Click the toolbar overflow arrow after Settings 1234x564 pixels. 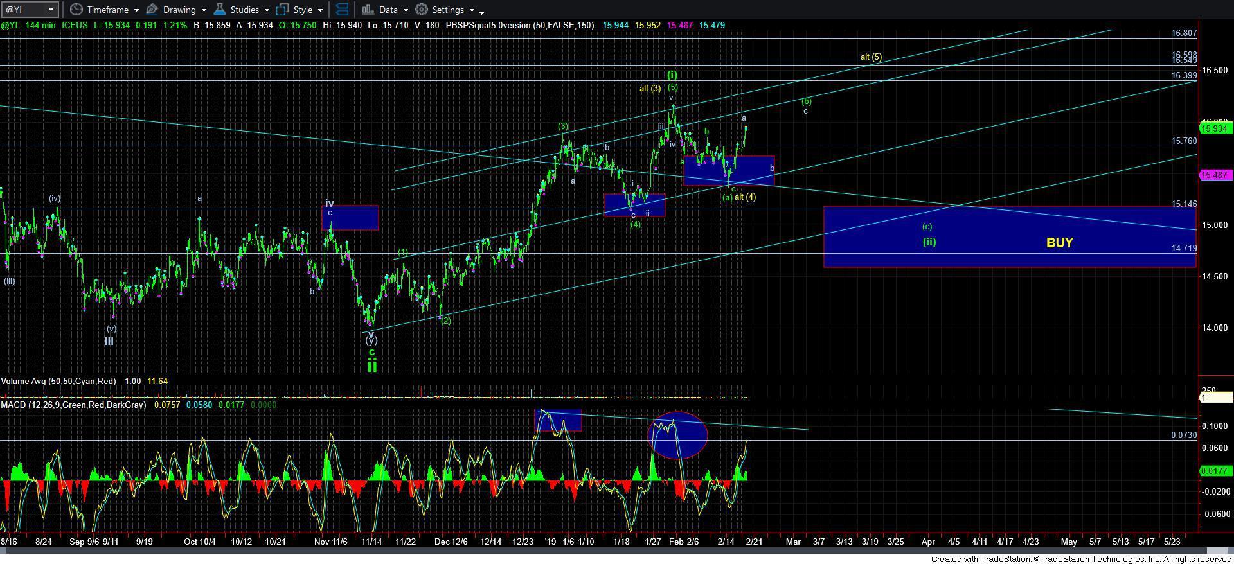point(481,12)
